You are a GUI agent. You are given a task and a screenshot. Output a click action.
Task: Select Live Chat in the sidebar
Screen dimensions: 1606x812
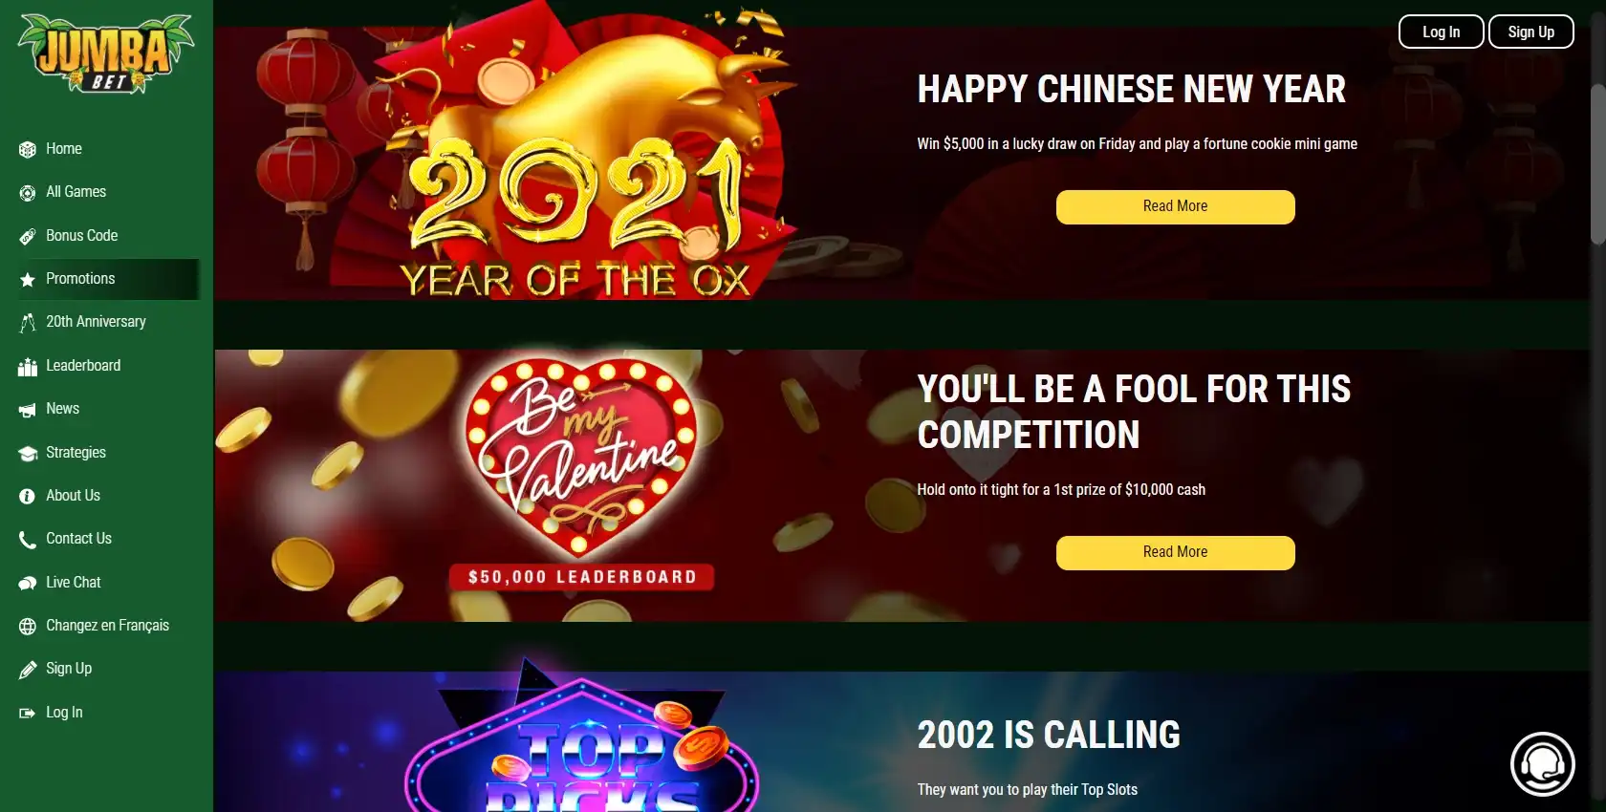pos(73,583)
